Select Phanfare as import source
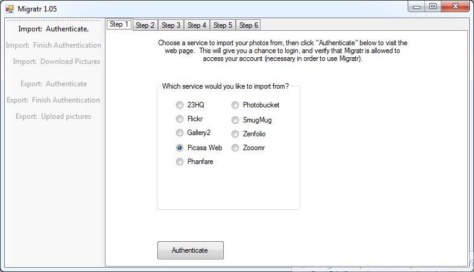474x272 pixels. 180,162
